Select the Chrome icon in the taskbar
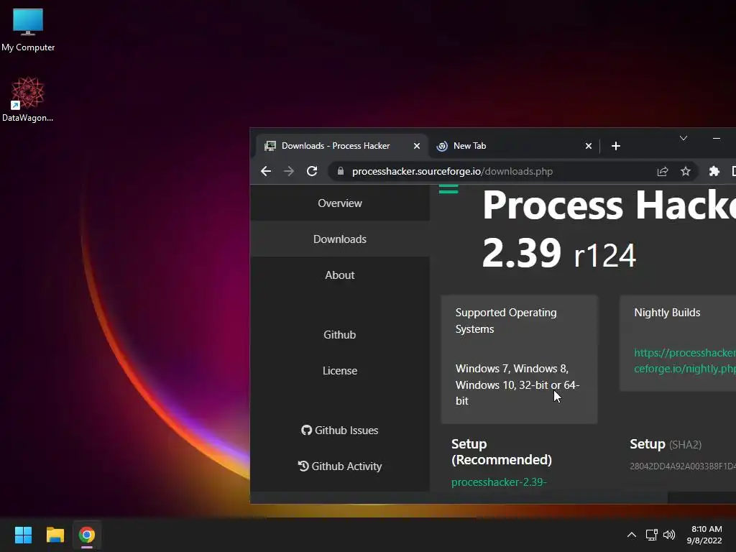 87,535
